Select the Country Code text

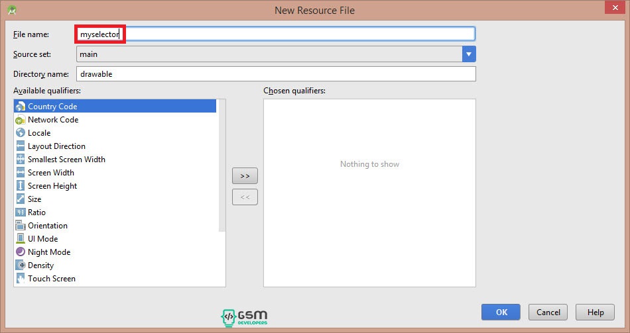pos(52,107)
